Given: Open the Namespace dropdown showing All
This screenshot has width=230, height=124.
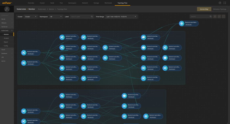Looking at the screenshot, I should [x=56, y=17].
